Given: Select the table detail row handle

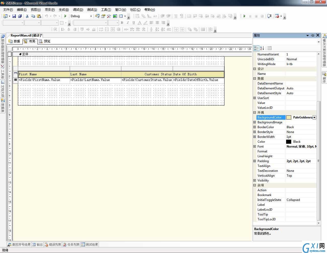Looking at the screenshot, I should [x=16, y=80].
